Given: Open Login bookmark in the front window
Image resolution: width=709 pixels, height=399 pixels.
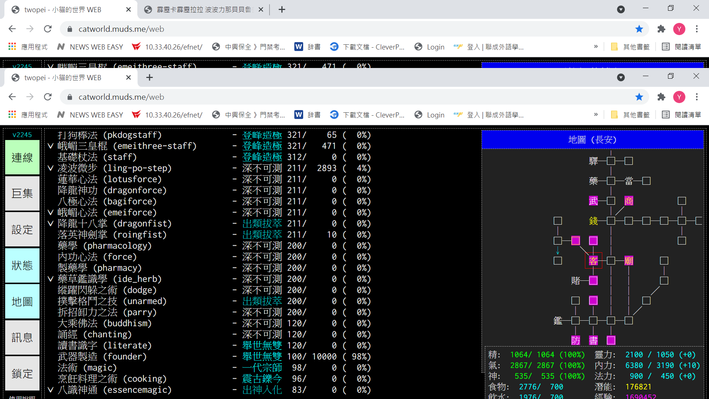Looking at the screenshot, I should tap(429, 115).
